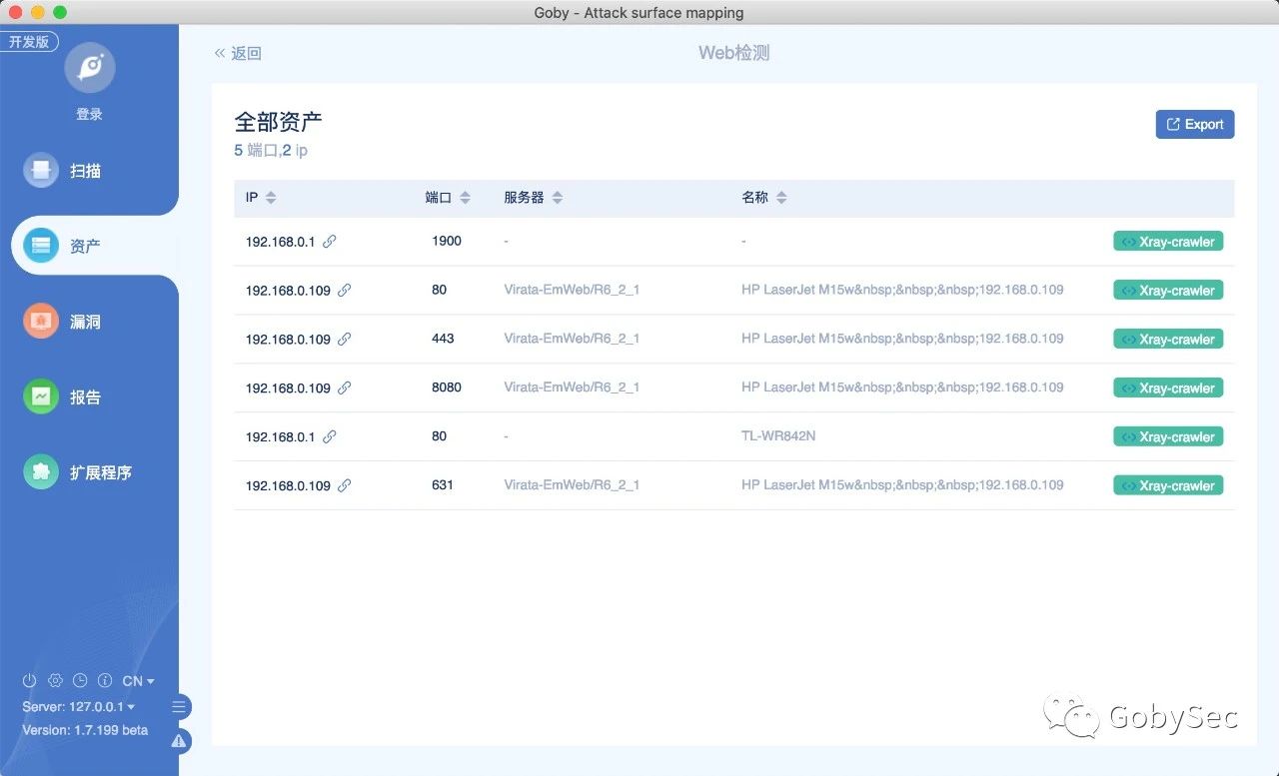The image size is (1279, 776).
Task: Export the asset list
Action: click(x=1195, y=125)
